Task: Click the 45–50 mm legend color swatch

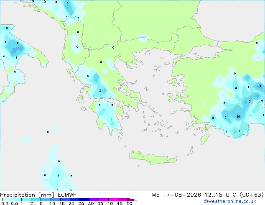Action: pyautogui.click(x=123, y=200)
